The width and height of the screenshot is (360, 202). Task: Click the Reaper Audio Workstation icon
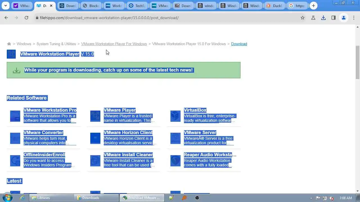pos(175,161)
